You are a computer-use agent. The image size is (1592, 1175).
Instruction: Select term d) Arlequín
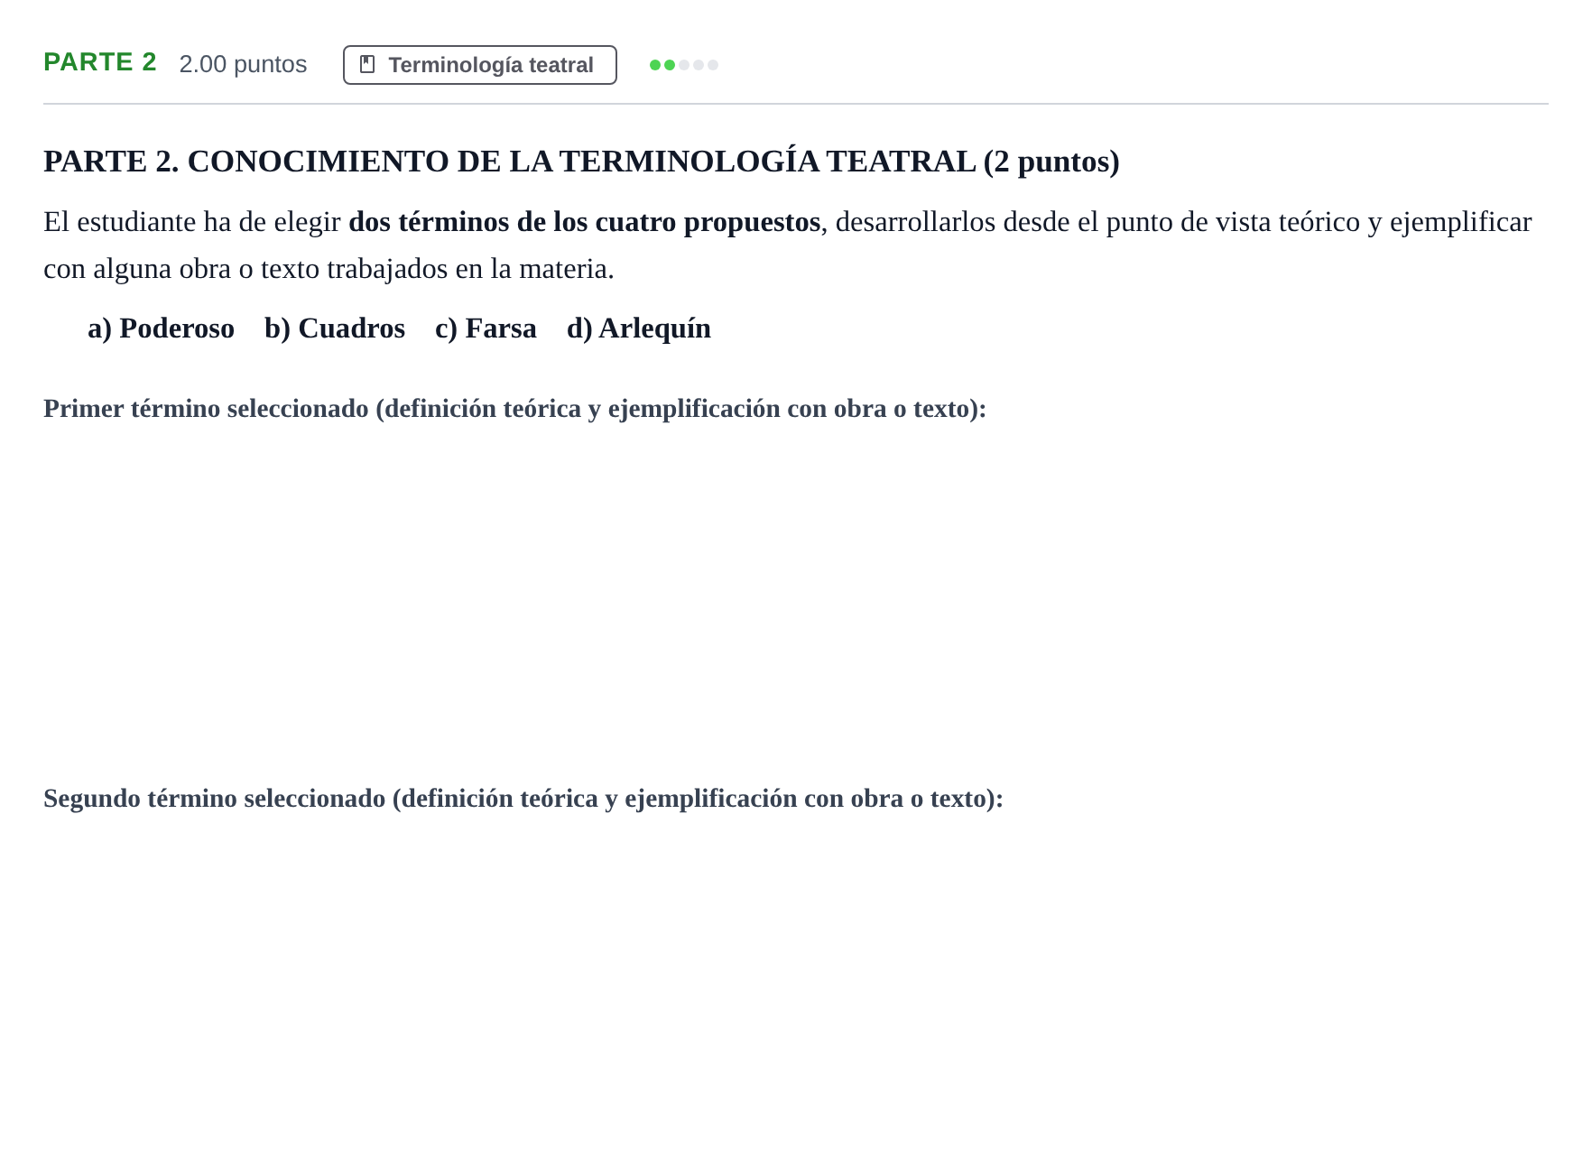point(639,328)
